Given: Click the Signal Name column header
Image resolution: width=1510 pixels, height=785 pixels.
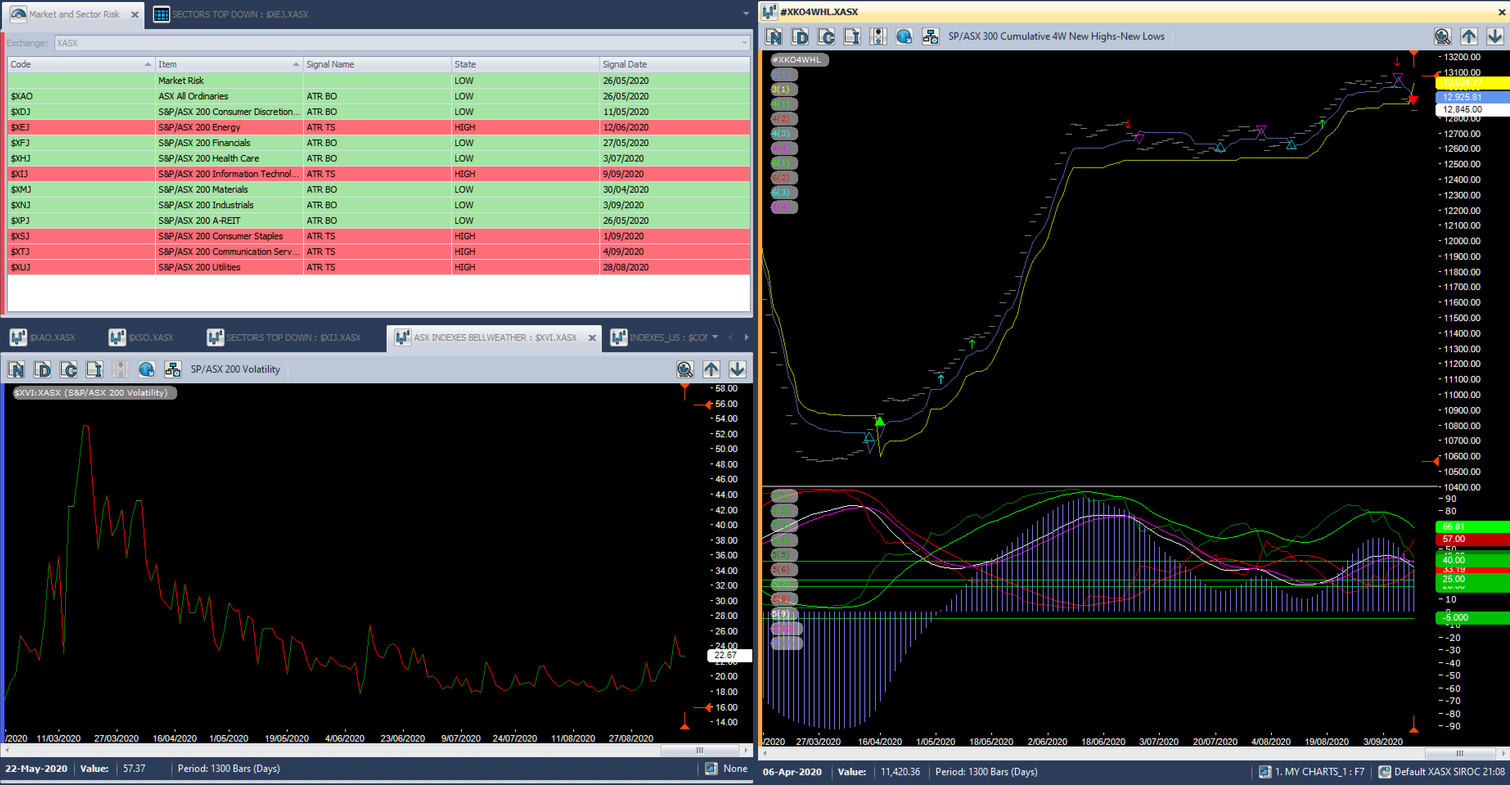Looking at the screenshot, I should [x=377, y=65].
